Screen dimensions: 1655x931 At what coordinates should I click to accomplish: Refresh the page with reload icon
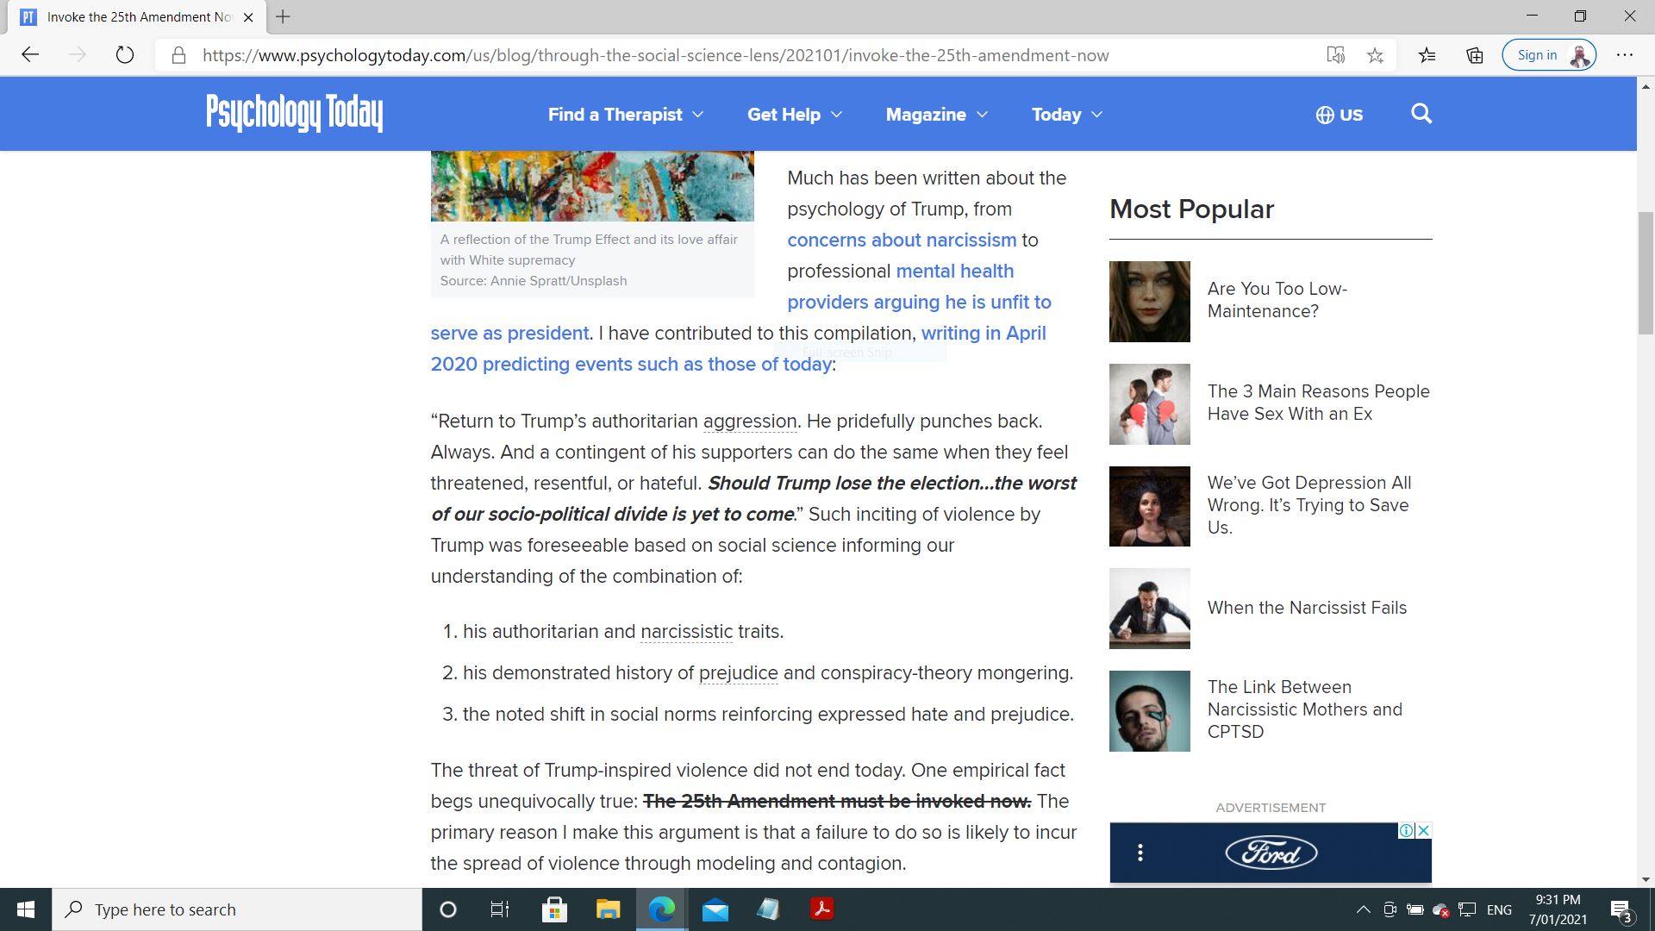[125, 55]
